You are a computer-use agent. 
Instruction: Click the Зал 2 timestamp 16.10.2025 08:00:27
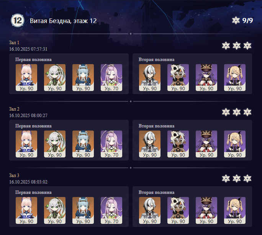[28, 116]
